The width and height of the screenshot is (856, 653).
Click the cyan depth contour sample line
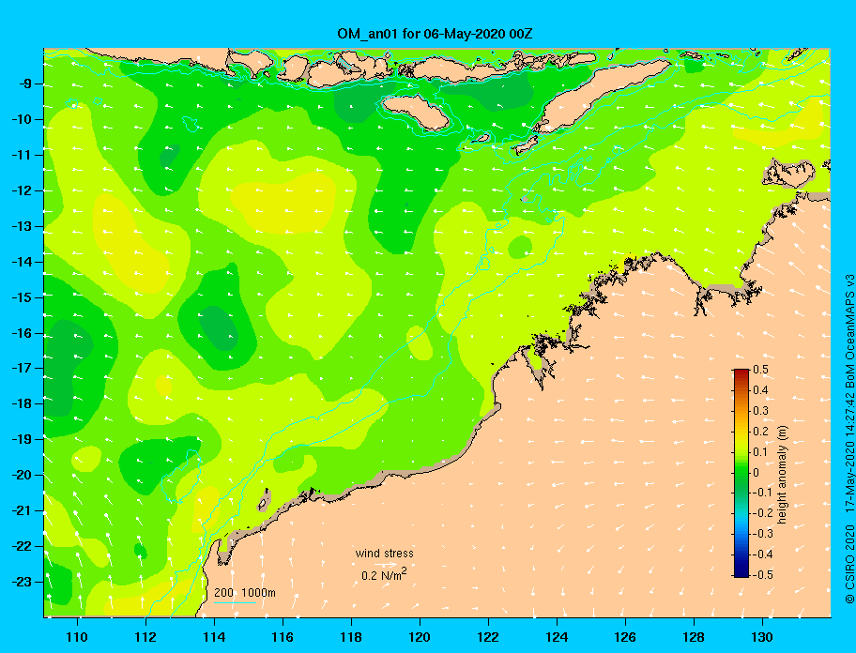pos(235,603)
